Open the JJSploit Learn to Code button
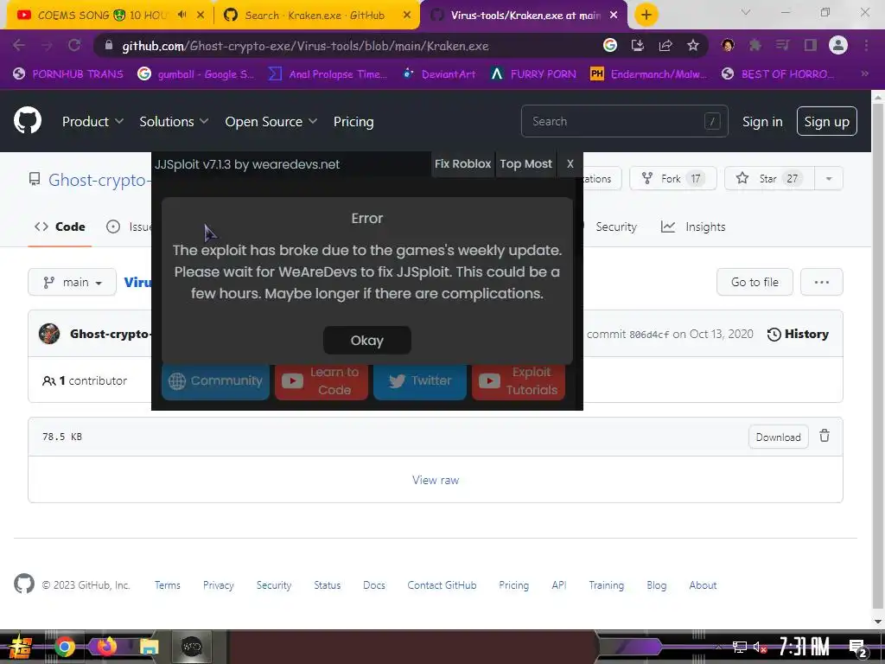The width and height of the screenshot is (885, 664). pos(322,381)
